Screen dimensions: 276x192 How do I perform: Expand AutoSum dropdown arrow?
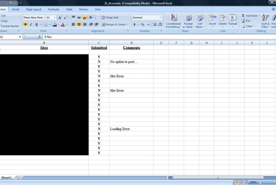259,16
